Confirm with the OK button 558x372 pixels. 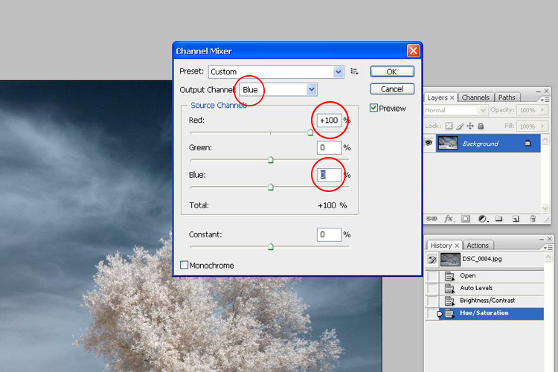tap(391, 71)
